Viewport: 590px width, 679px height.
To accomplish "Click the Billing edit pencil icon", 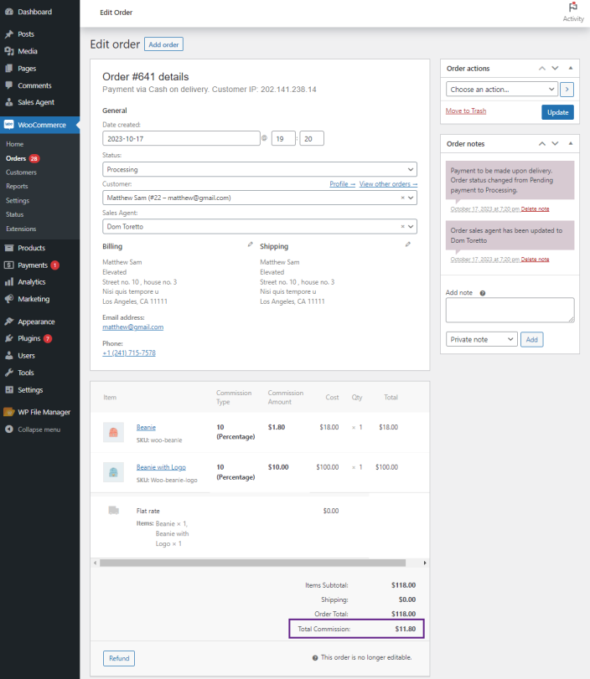I will (250, 244).
